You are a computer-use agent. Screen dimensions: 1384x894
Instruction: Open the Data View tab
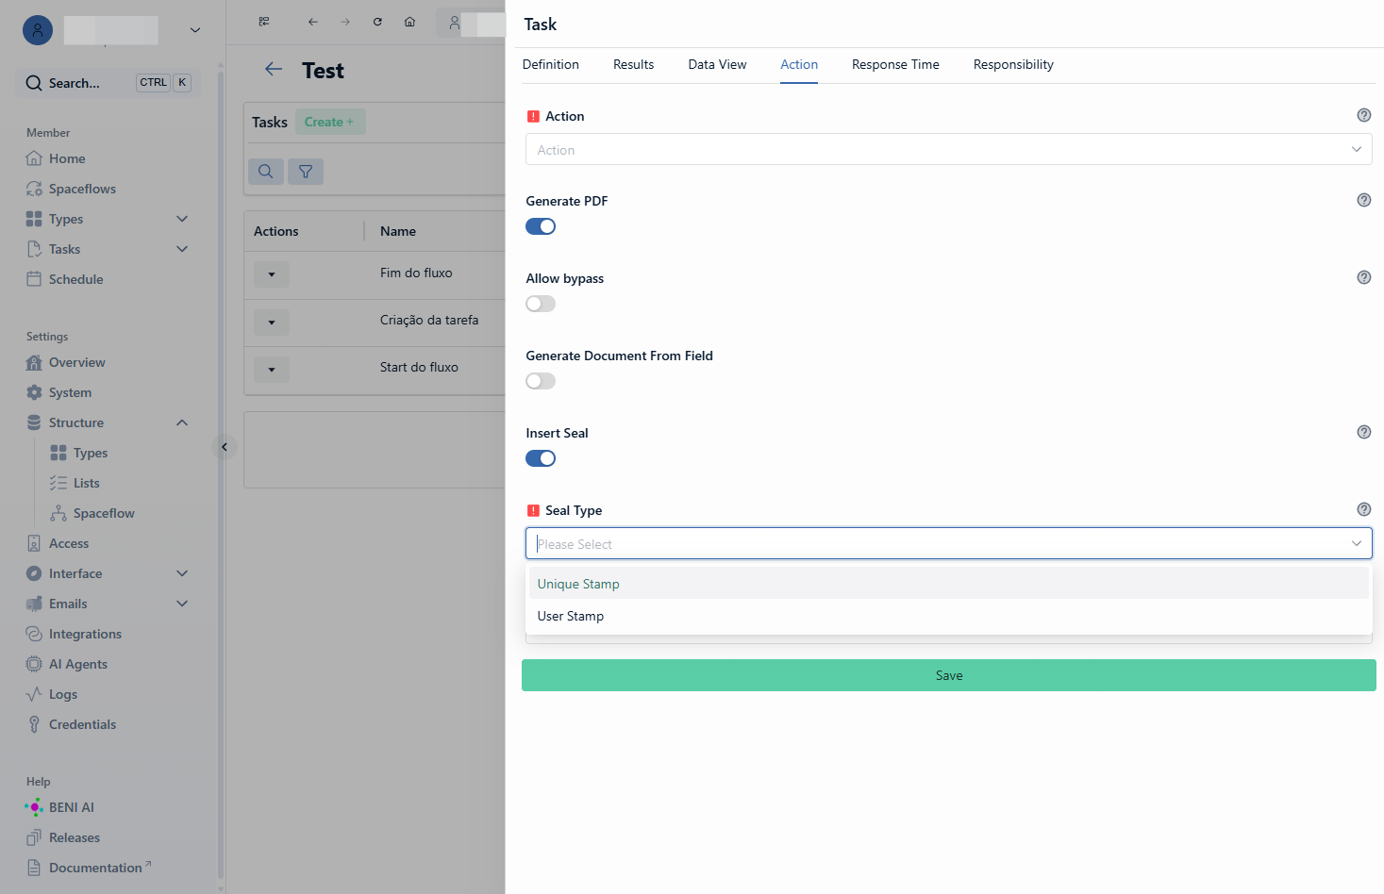coord(717,64)
